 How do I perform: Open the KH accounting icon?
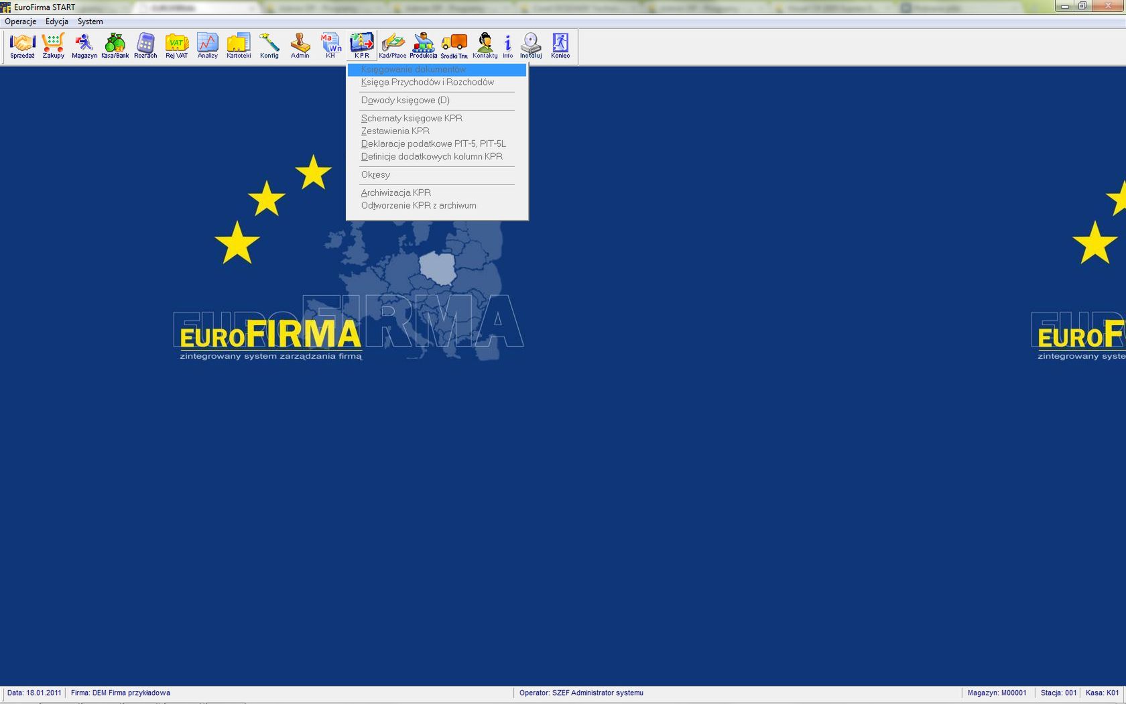pos(330,46)
